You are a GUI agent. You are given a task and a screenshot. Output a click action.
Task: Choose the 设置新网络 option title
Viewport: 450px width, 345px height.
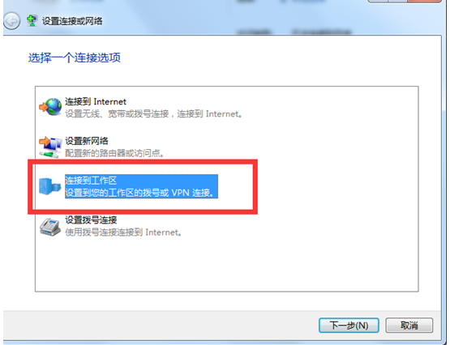[87, 141]
